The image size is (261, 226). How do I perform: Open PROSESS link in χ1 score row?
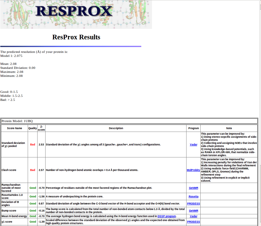pos(193,222)
